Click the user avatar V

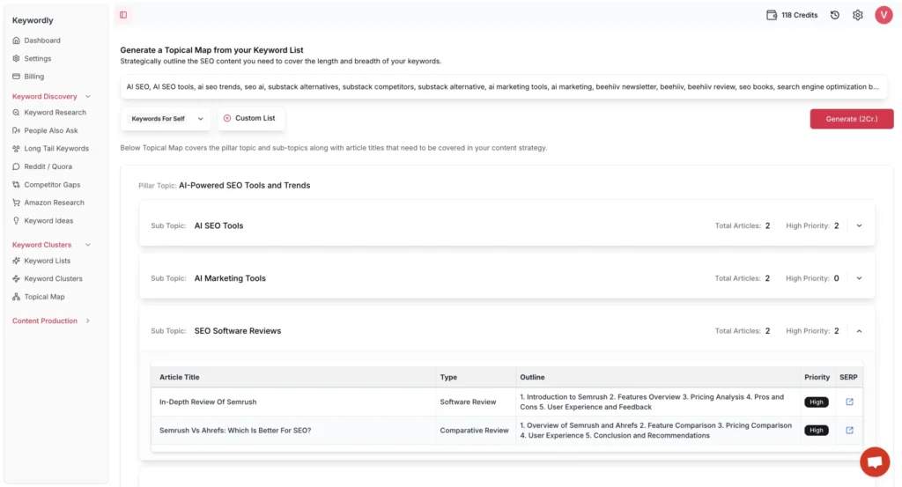coord(884,15)
